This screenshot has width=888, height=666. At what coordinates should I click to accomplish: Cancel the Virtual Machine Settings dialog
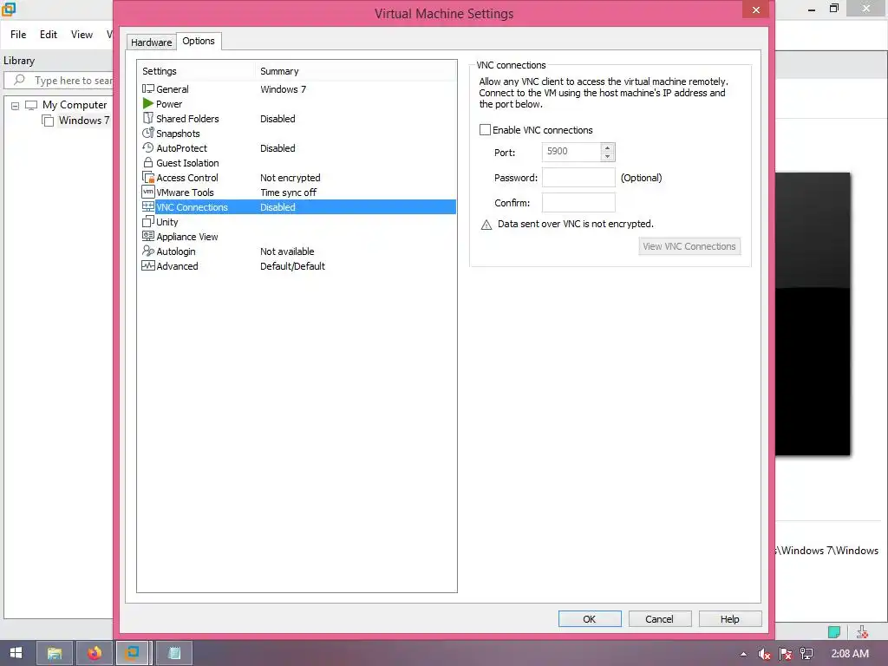point(660,619)
